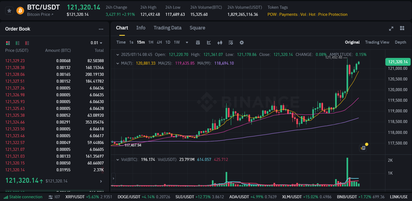Open order book precision 0.01 dropdown
The height and width of the screenshot is (201, 412).
coord(96,43)
